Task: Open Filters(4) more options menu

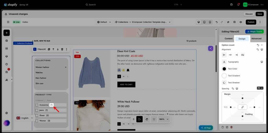Action: pyautogui.click(x=67, y=49)
